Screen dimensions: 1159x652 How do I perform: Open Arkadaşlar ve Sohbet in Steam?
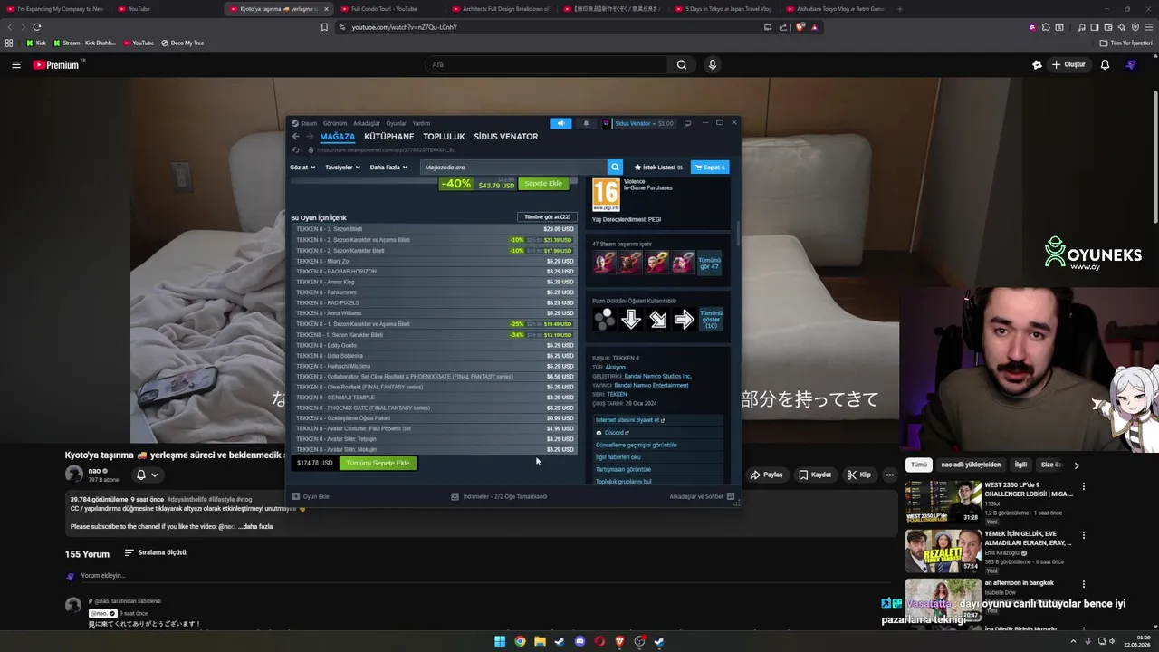click(x=702, y=496)
